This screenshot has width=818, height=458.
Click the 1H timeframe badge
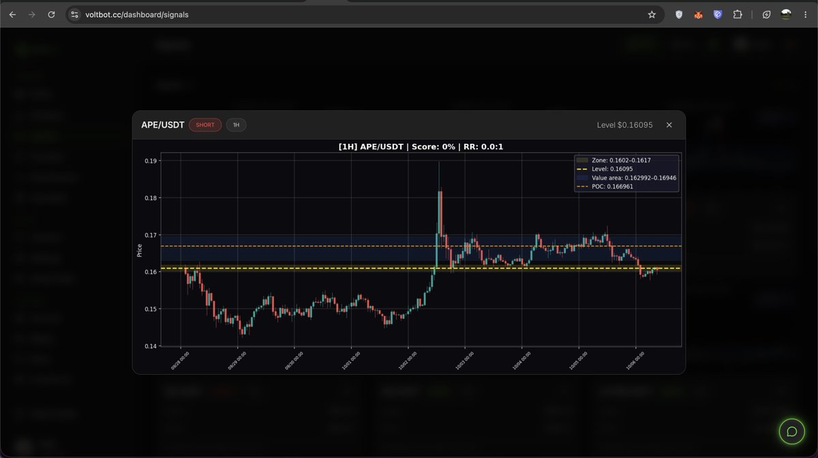pyautogui.click(x=237, y=125)
